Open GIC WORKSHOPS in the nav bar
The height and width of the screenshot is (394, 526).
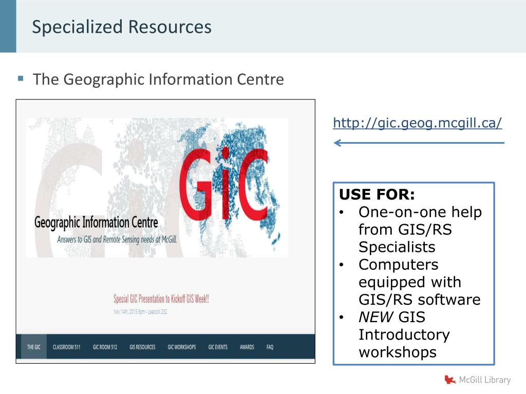click(182, 347)
